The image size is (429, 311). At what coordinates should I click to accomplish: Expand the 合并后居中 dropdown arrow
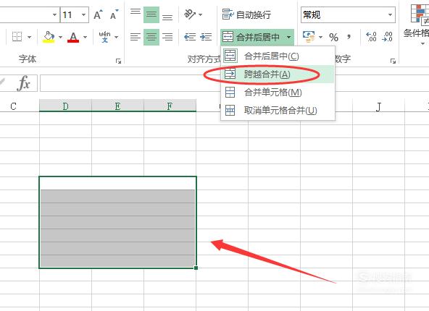tap(289, 37)
